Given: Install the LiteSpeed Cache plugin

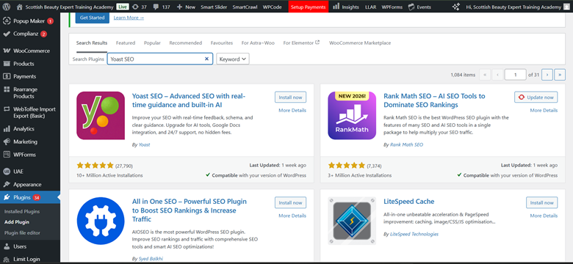Looking at the screenshot, I should (542, 202).
